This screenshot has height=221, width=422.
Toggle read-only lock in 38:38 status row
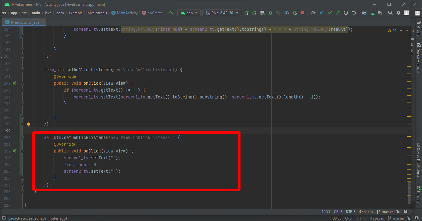[x=408, y=218]
